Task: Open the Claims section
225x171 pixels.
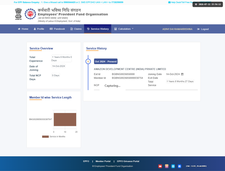Action: coord(76,29)
